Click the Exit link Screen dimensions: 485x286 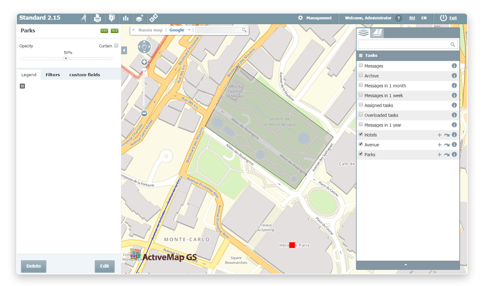coord(453,18)
